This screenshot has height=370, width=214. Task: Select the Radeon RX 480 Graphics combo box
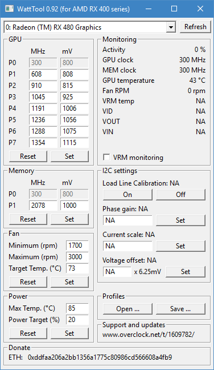[x=89, y=27]
